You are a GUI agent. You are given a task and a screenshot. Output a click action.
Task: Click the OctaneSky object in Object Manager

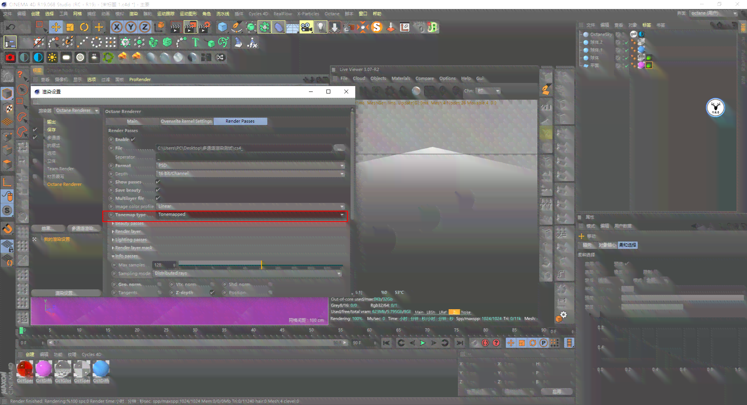pyautogui.click(x=601, y=34)
